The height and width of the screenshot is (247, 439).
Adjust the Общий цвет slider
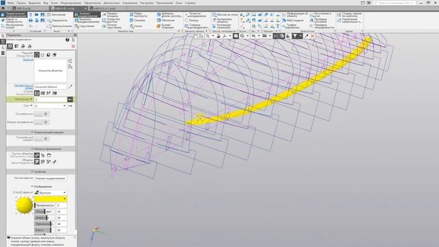coord(45,211)
